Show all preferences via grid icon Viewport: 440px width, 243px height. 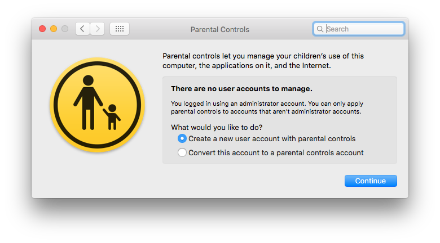click(x=120, y=29)
